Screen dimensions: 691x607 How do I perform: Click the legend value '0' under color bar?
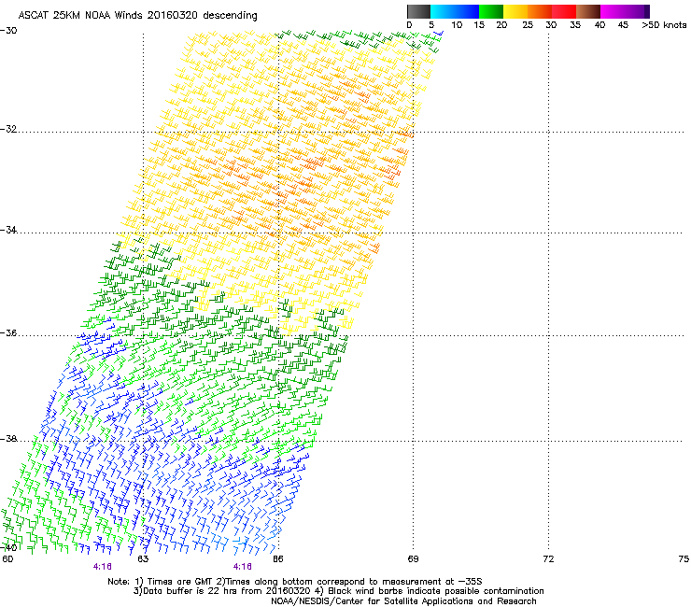pos(409,25)
